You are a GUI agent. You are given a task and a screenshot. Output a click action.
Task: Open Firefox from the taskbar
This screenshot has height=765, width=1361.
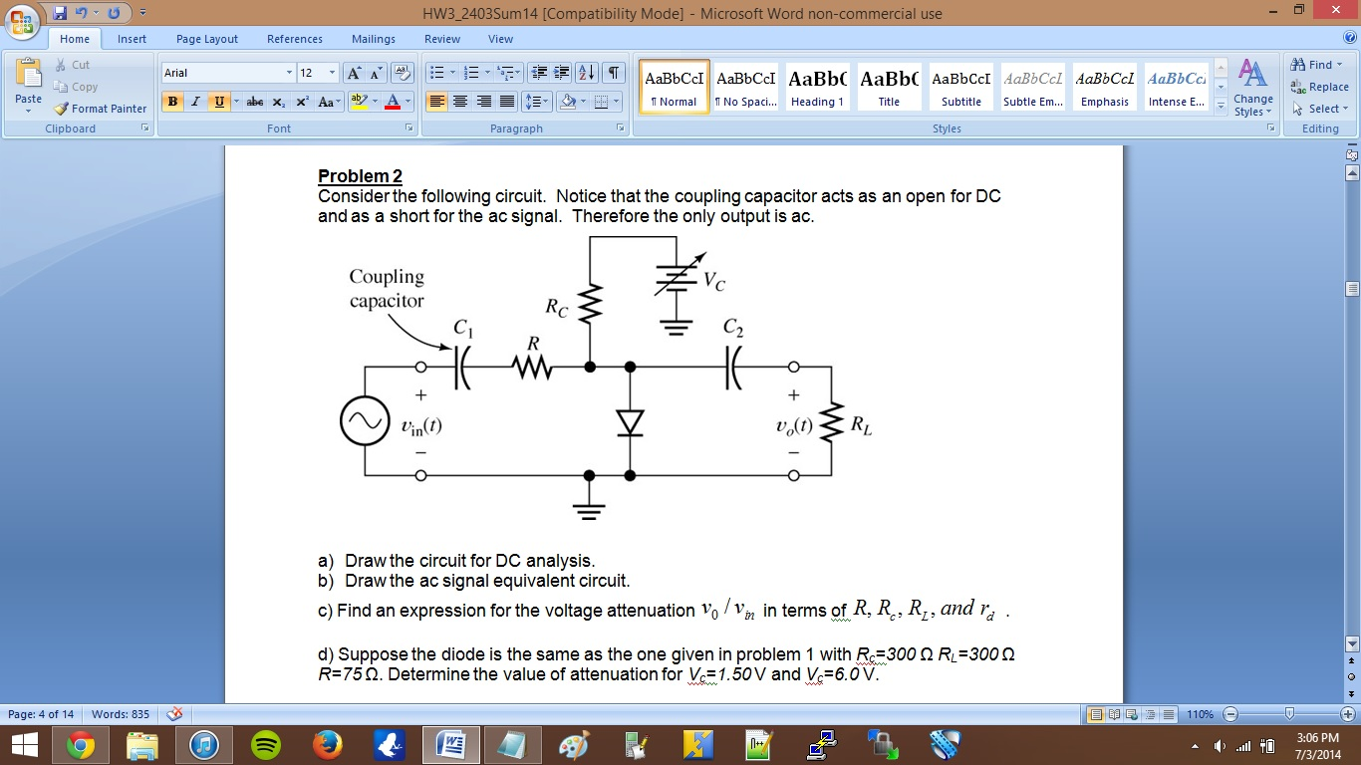[x=326, y=745]
